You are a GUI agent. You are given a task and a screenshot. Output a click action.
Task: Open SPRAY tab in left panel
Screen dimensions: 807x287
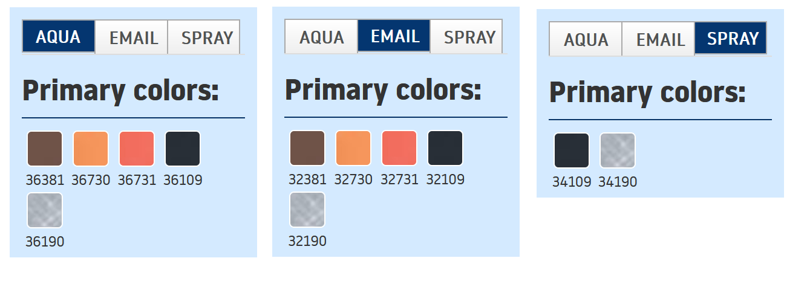coord(207,37)
